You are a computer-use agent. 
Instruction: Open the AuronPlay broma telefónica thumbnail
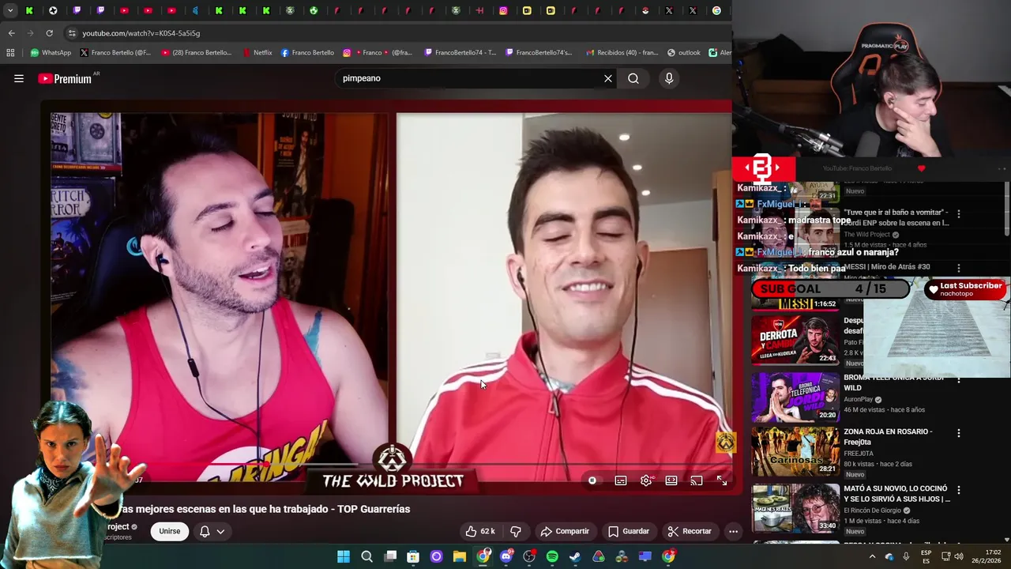(795, 397)
